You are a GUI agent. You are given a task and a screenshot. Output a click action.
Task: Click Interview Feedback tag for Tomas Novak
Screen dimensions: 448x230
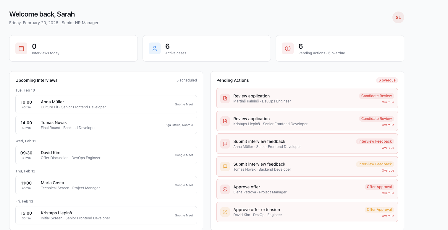[x=375, y=164]
